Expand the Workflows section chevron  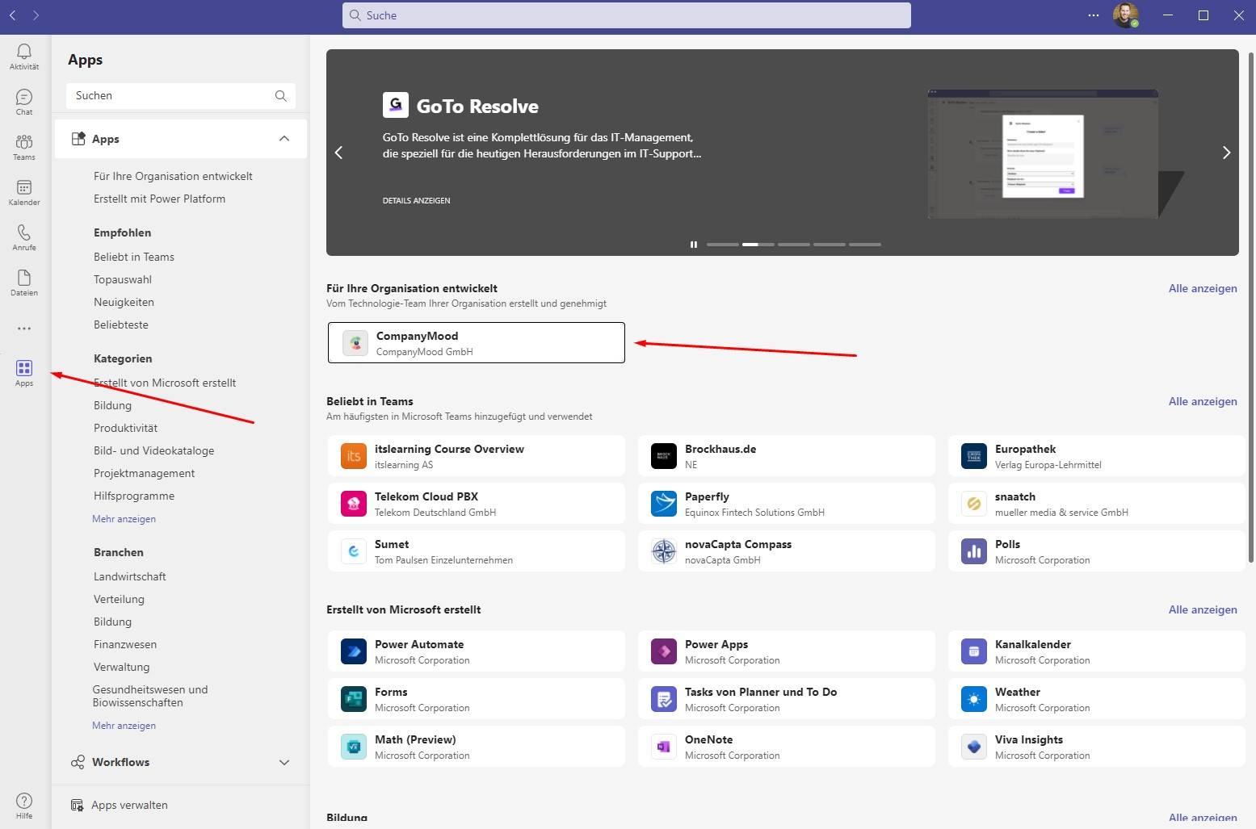click(x=284, y=762)
